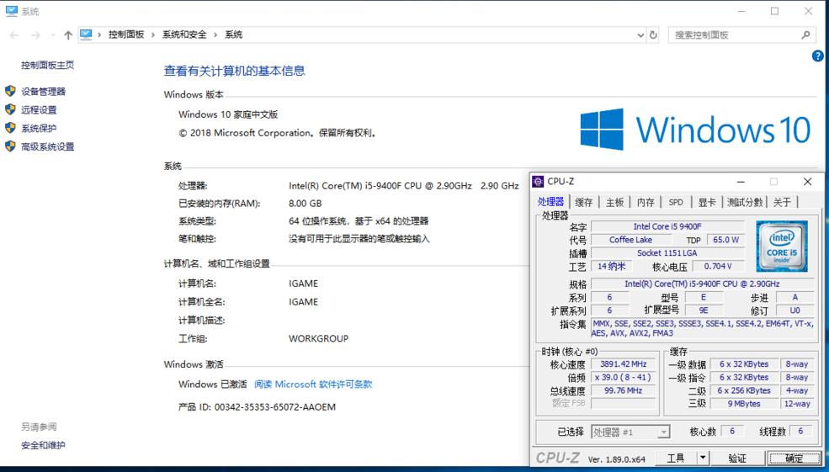Click the installed RAM value 8.00 GB
This screenshot has width=829, height=472.
305,204
